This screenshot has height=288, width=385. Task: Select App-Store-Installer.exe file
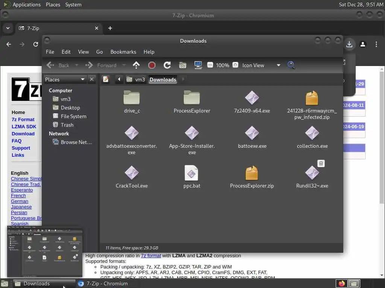(x=192, y=140)
